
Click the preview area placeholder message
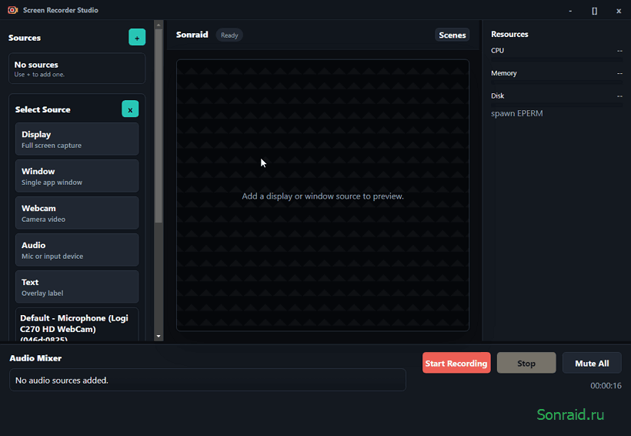point(322,196)
